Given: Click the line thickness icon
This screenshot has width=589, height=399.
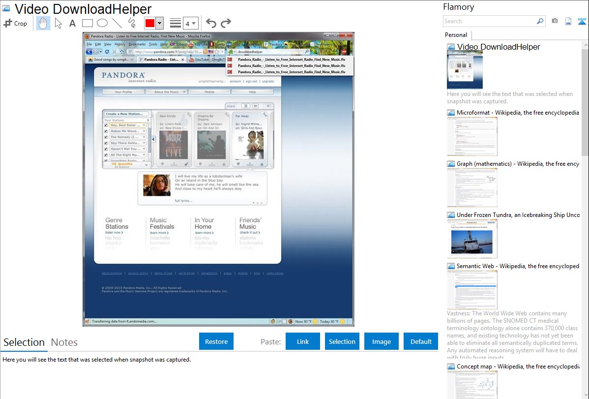Looking at the screenshot, I should 176,23.
